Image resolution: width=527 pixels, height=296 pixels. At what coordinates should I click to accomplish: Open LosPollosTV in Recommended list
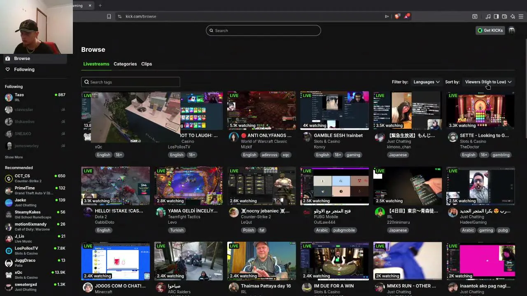35,251
